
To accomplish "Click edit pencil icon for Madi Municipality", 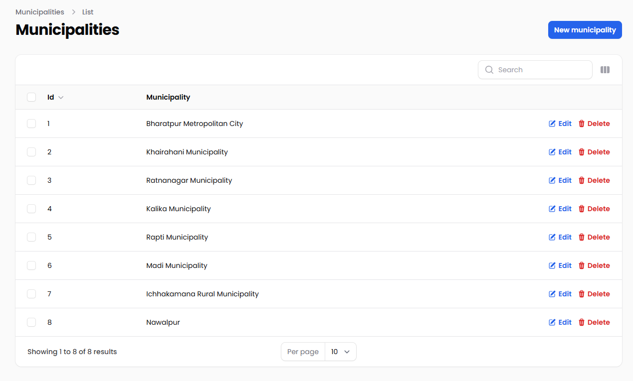I will coord(552,266).
